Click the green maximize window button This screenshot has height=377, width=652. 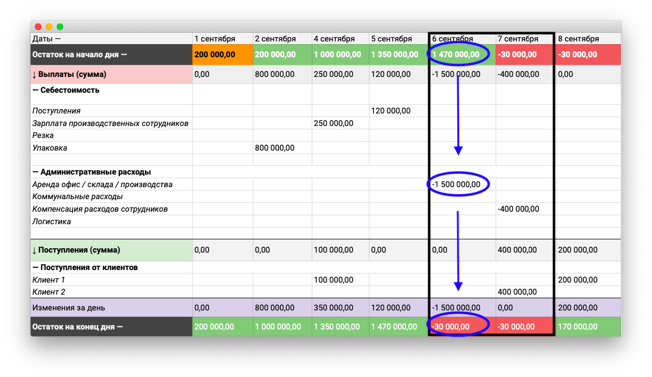click(60, 27)
